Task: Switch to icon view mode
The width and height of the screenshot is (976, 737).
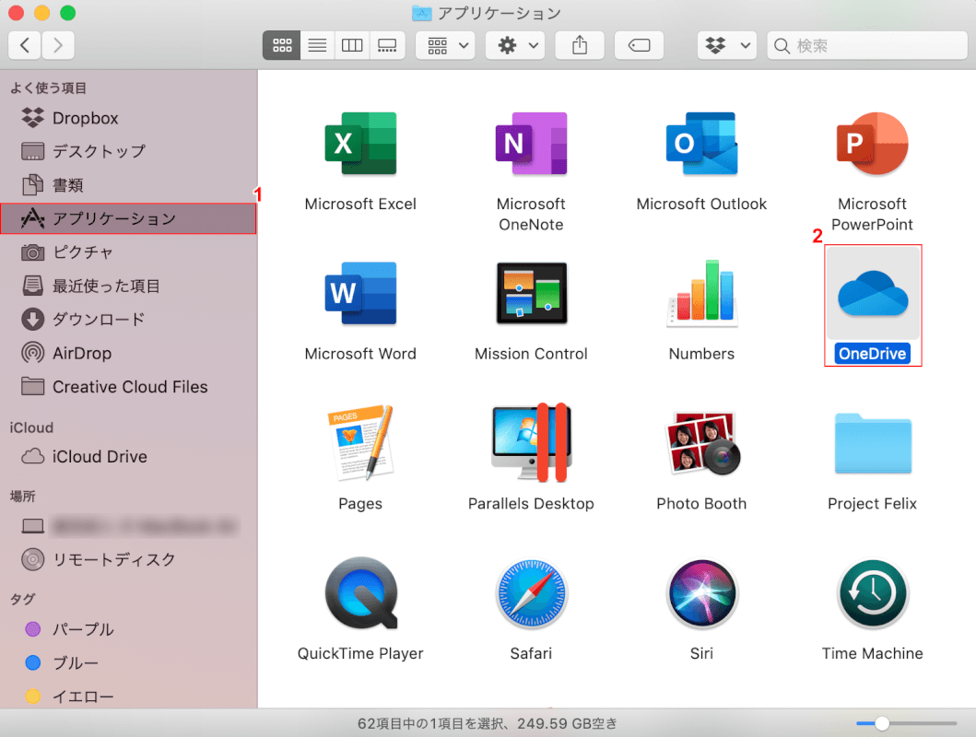Action: pyautogui.click(x=281, y=45)
